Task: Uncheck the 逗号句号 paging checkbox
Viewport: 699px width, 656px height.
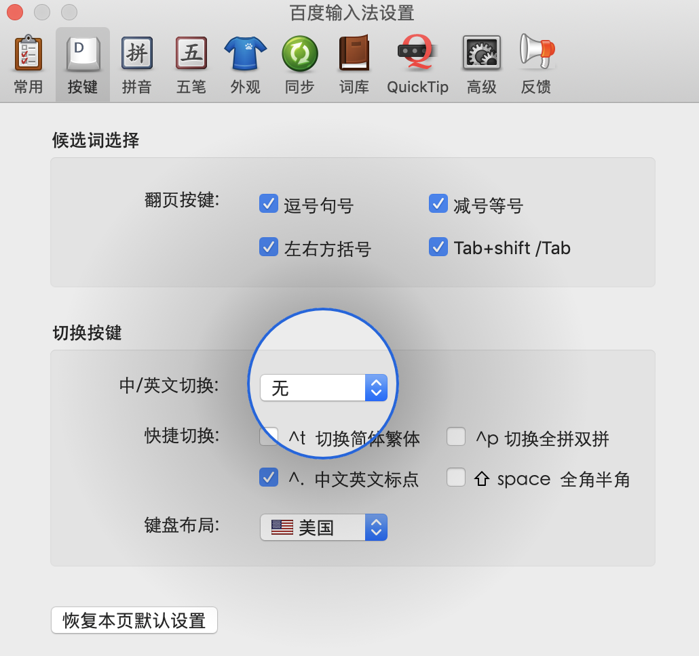Action: pyautogui.click(x=268, y=203)
